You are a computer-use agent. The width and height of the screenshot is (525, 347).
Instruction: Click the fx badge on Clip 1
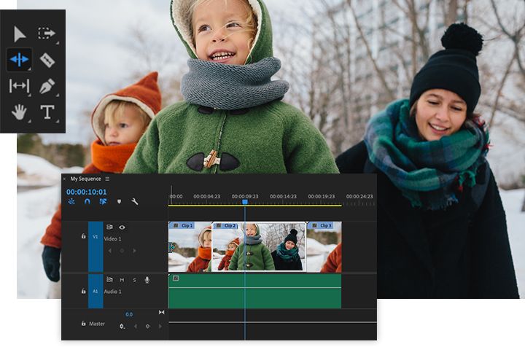pyautogui.click(x=176, y=225)
